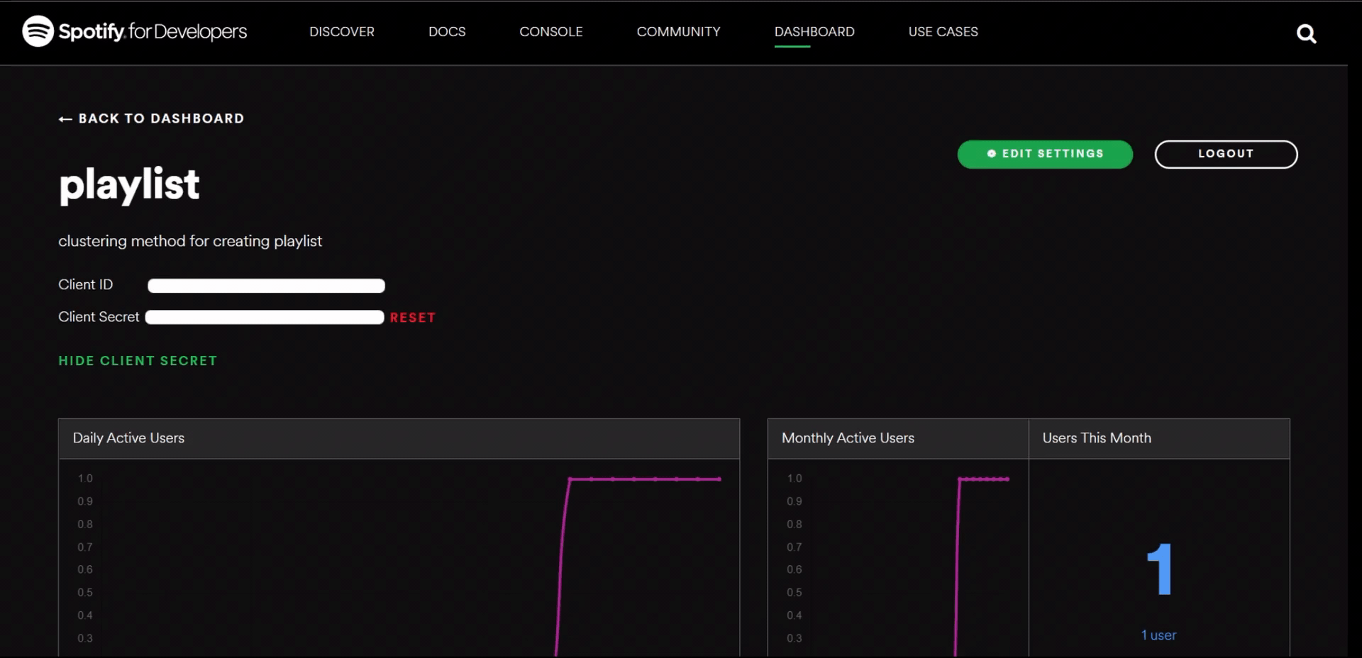Switch to the Community section

678,31
